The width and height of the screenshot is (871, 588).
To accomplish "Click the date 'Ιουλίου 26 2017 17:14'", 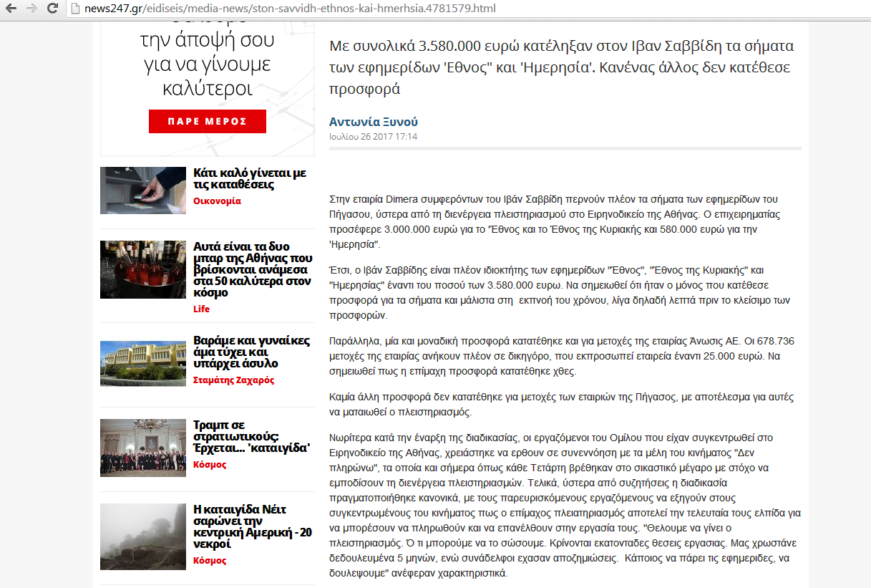I will (x=374, y=136).
